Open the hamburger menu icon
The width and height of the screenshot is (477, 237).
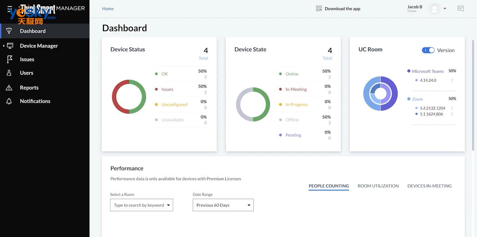pos(10,8)
